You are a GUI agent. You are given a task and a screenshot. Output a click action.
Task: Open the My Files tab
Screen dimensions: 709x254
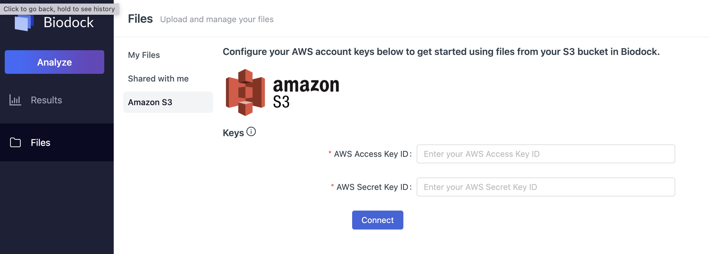(x=144, y=55)
